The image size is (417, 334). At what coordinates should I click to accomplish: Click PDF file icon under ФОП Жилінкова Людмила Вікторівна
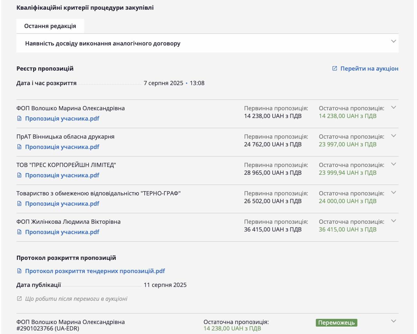coord(19,232)
